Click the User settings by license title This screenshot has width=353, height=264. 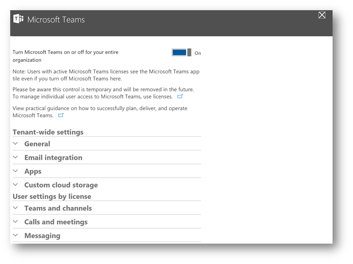point(52,197)
